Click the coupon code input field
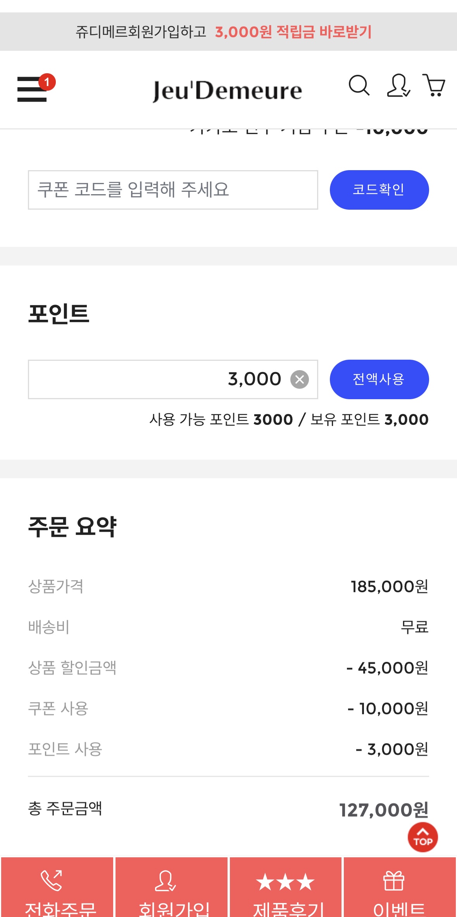 pyautogui.click(x=173, y=190)
